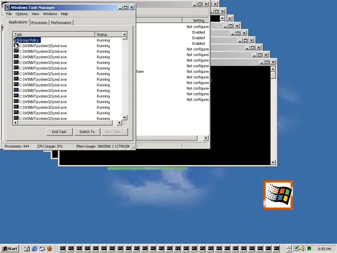
Task: Maximize the frontmost cmd window
Action: (x=267, y=62)
